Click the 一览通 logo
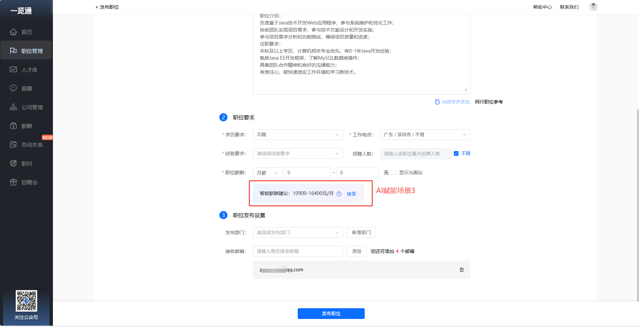Screen dimensions: 639x327 coord(21,11)
